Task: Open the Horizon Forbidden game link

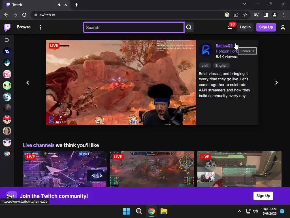Action: coord(227,51)
